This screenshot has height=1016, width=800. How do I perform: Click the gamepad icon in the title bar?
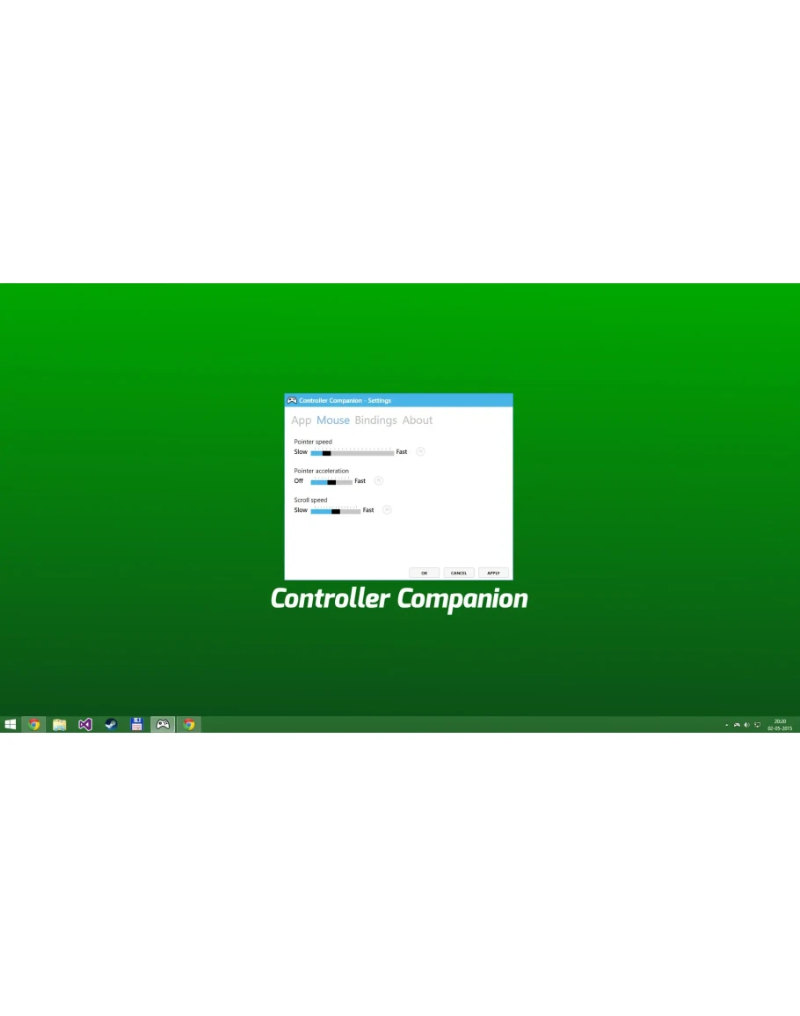[x=292, y=400]
